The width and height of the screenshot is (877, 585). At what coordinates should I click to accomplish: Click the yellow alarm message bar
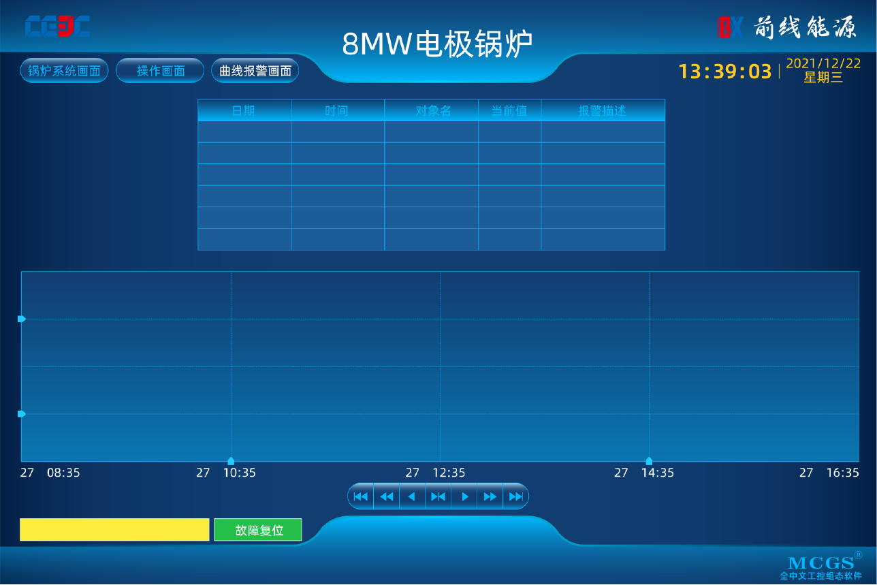pyautogui.click(x=114, y=530)
